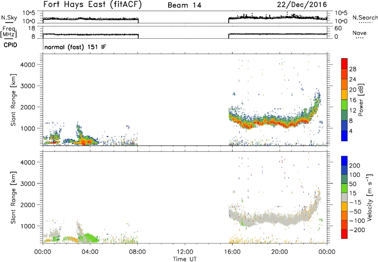
Task: Click the red high-power band near 20:00
Action: point(280,123)
